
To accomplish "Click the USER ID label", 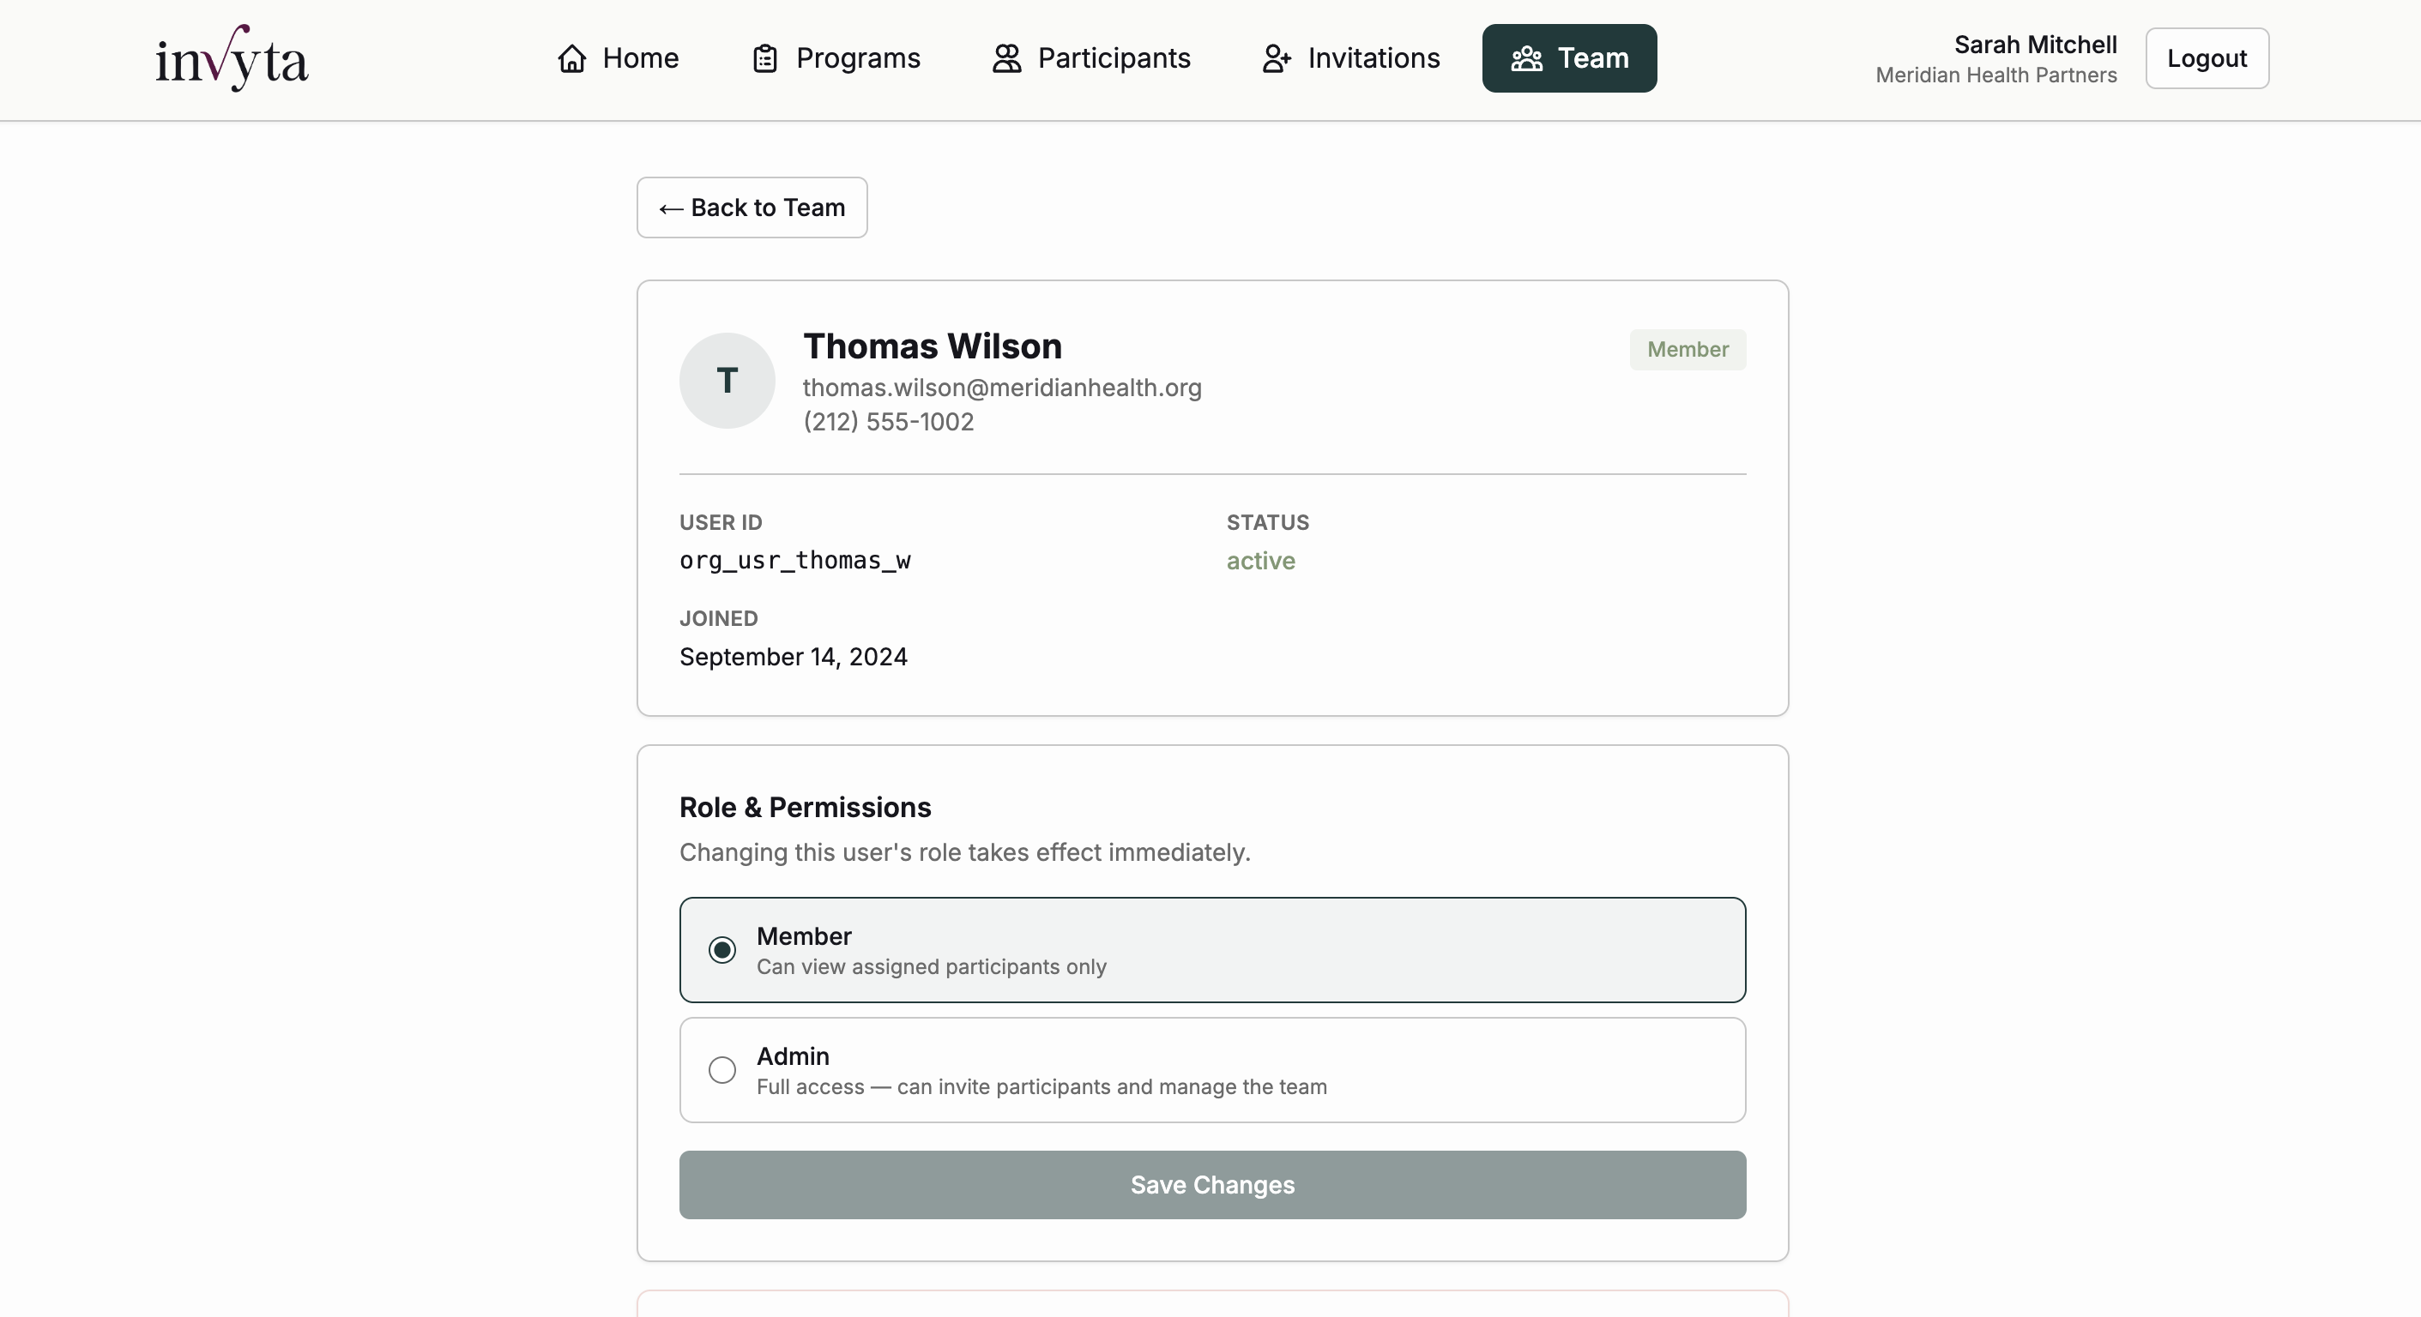I will [x=721, y=522].
